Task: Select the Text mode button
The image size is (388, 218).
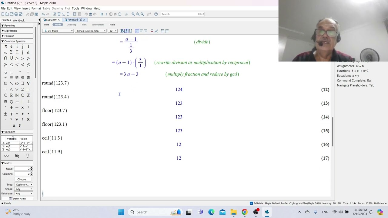Action: [46, 25]
